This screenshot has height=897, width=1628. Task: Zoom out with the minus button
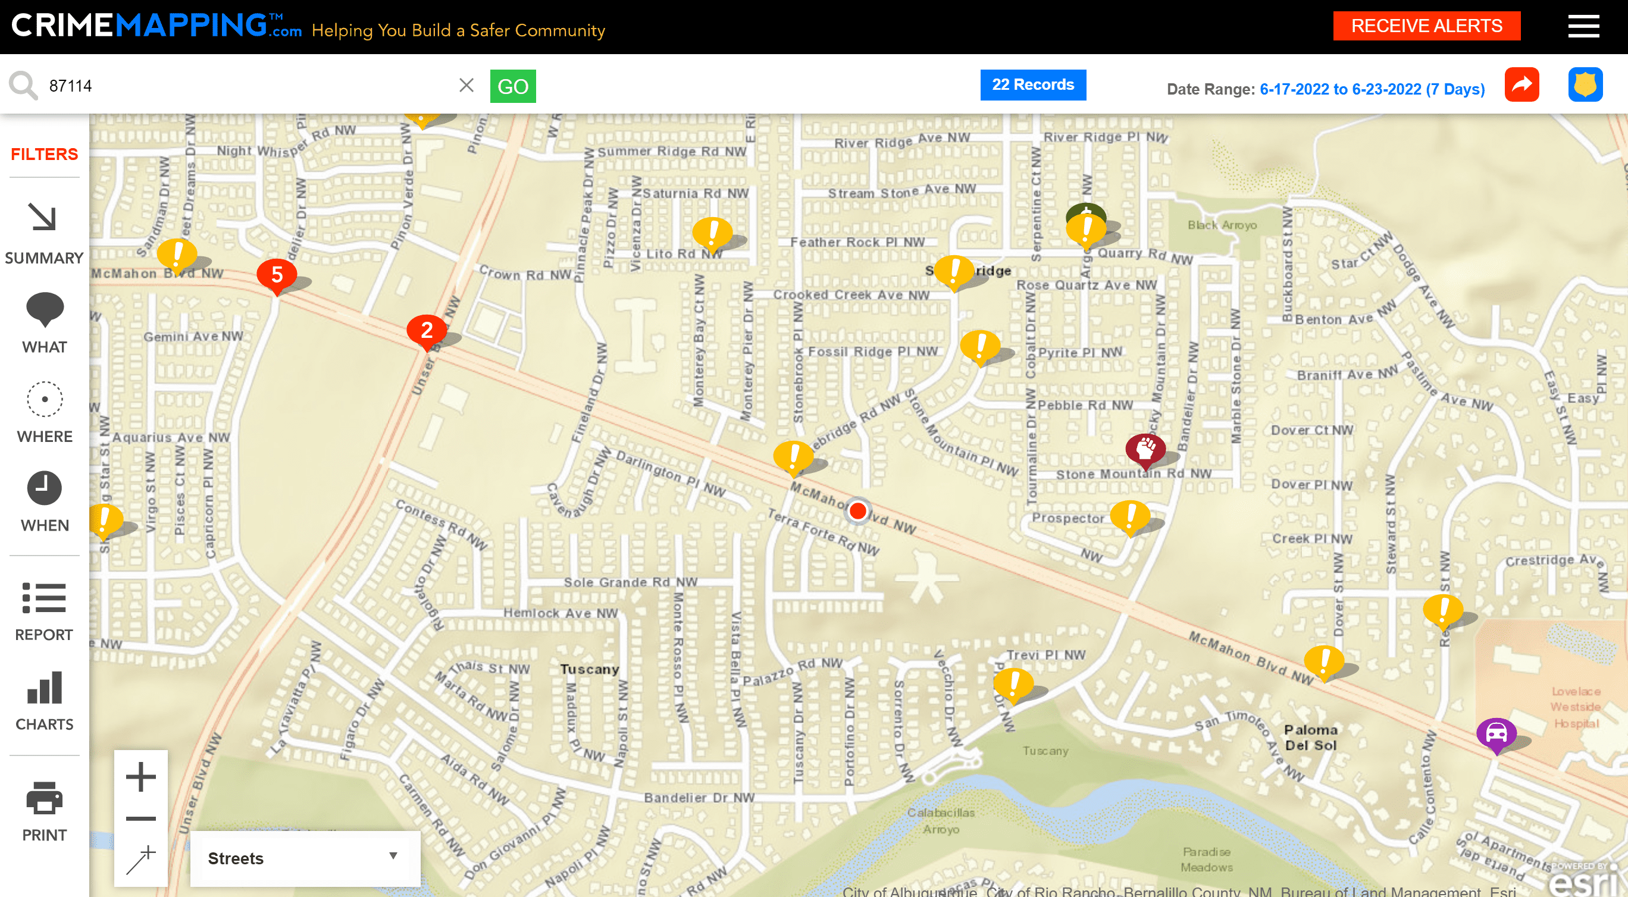[x=141, y=818]
